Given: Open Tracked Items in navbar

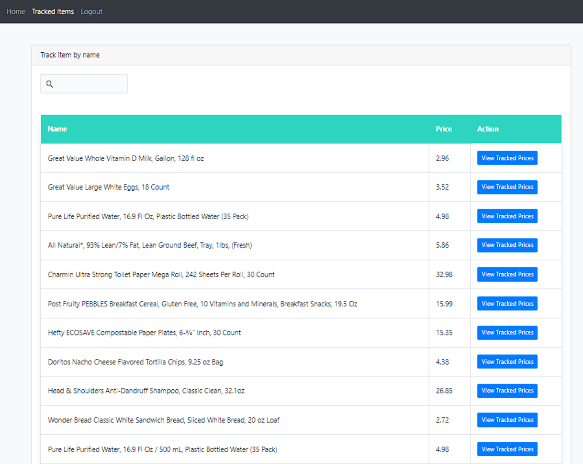Looking at the screenshot, I should pyautogui.click(x=53, y=12).
